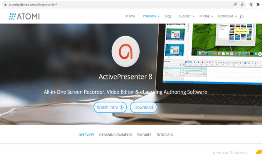
Task: Expand the Pricing dropdown arrow
Action: coord(212,16)
